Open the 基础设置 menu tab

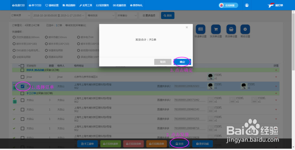52,5
